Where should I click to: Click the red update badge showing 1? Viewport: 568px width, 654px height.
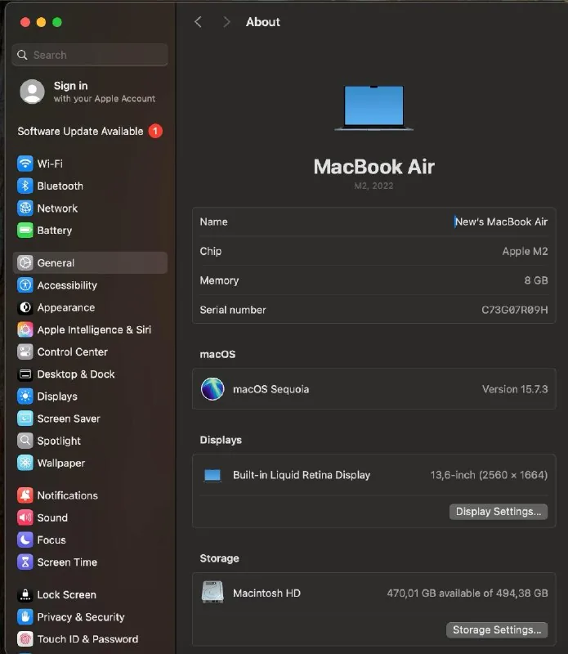[x=155, y=132]
